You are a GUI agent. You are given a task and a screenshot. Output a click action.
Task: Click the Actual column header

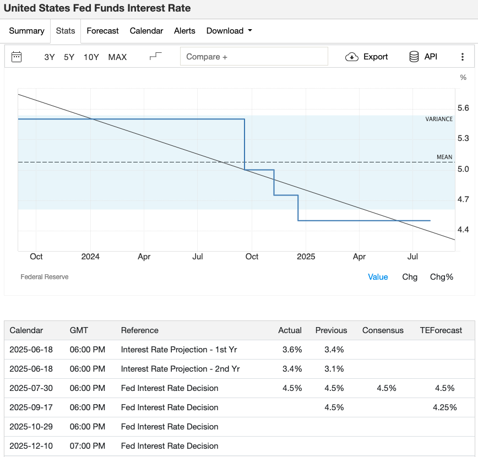[290, 330]
